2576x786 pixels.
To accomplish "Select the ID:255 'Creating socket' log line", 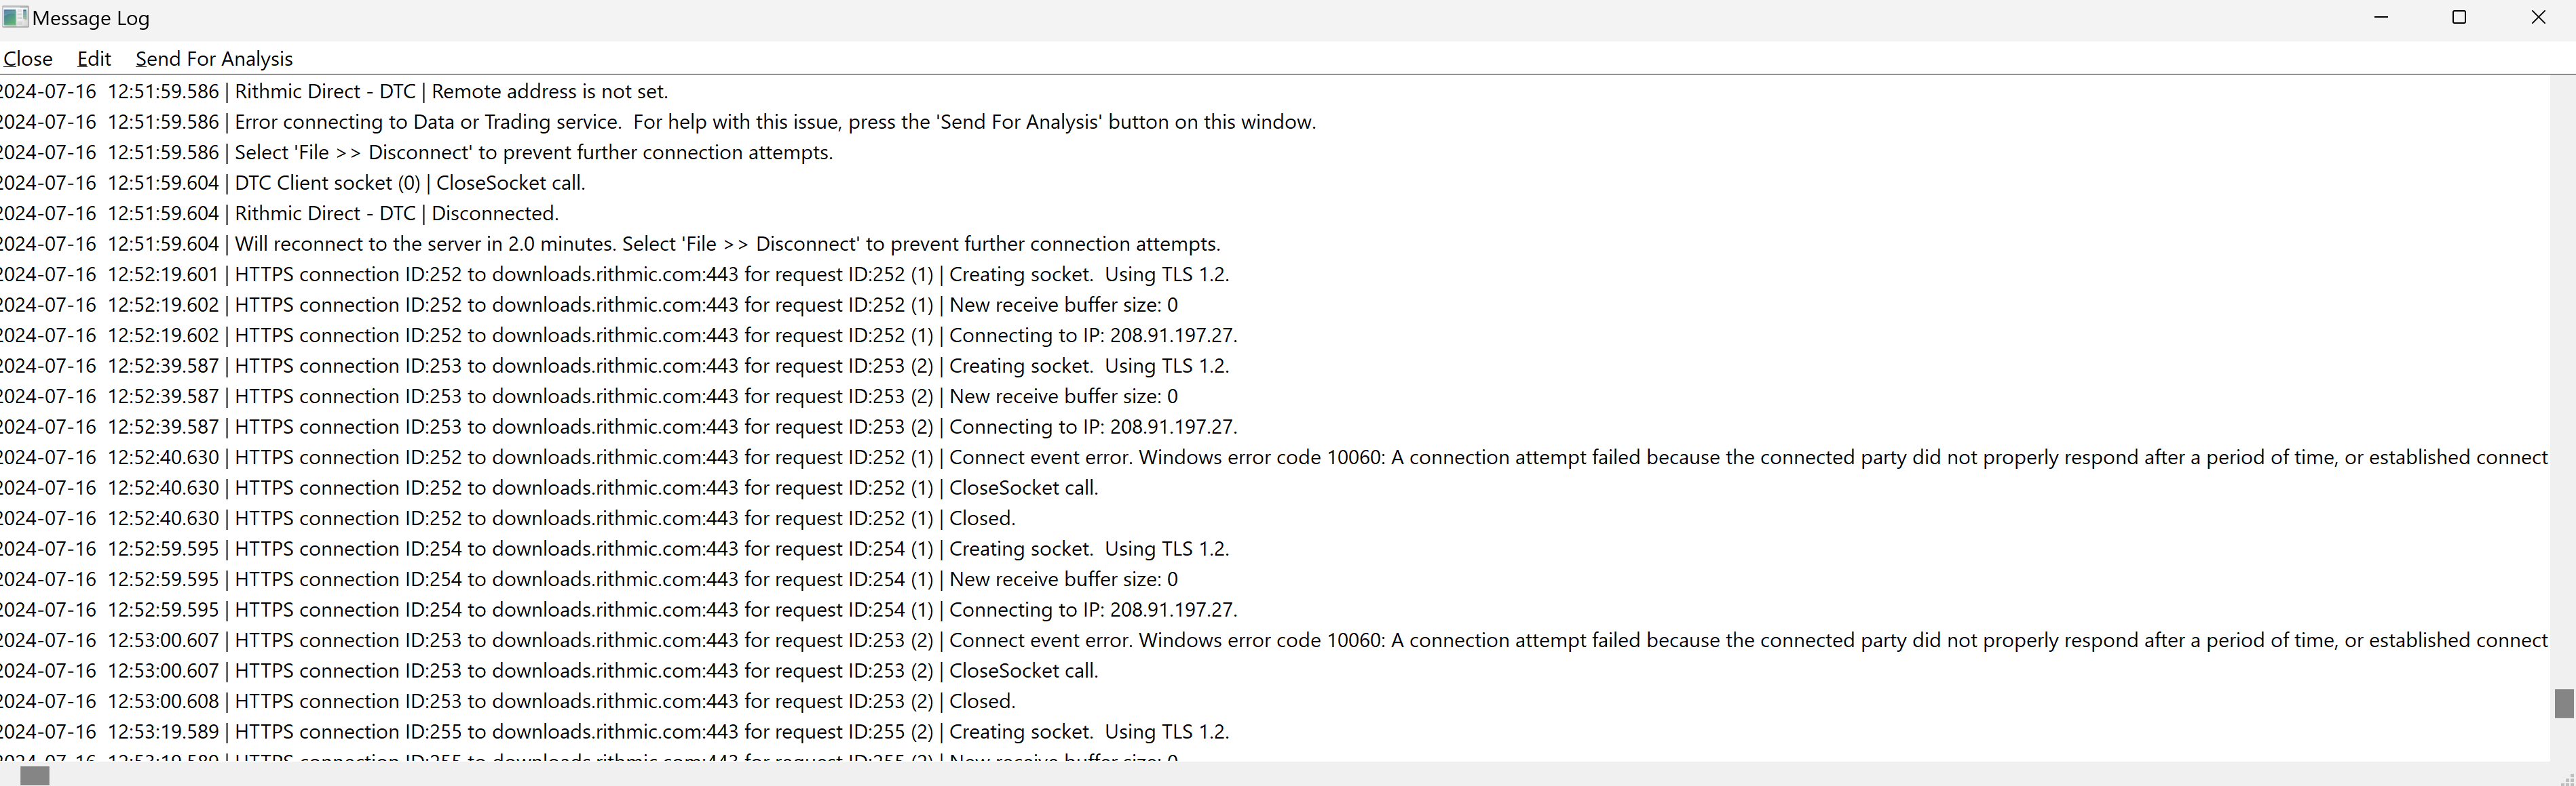I will click(731, 732).
